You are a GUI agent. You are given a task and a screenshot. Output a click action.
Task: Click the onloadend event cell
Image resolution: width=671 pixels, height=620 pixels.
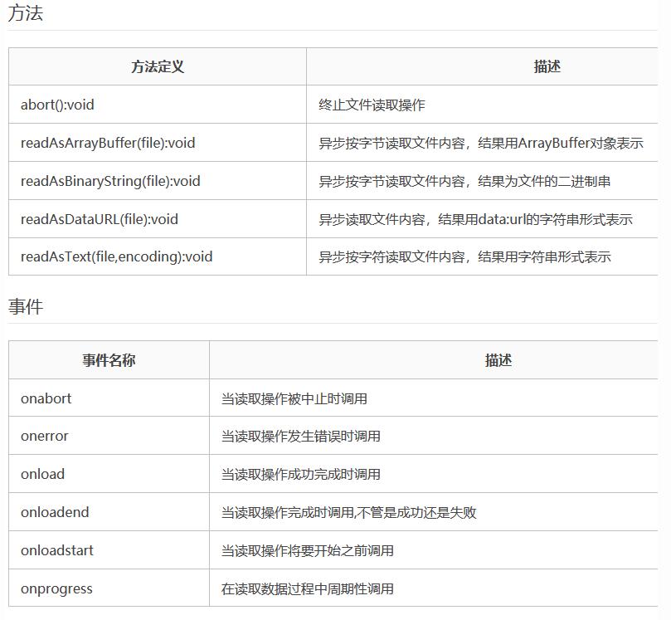55,512
